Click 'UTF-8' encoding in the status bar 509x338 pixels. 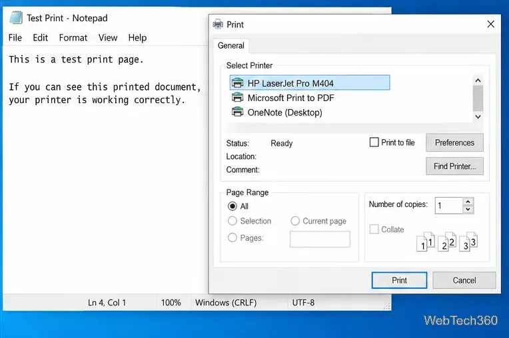pos(303,302)
